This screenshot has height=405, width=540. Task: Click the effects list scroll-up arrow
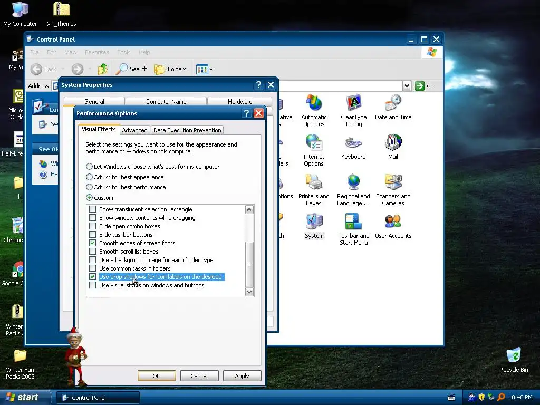click(x=249, y=209)
